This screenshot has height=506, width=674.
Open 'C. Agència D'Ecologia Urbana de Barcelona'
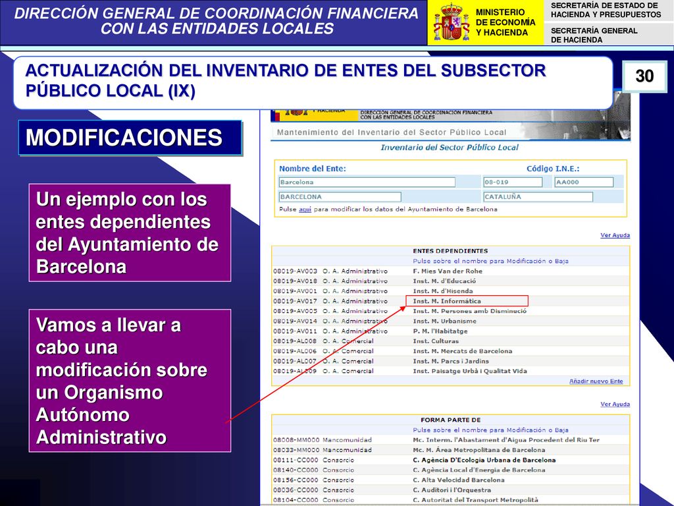pos(484,461)
